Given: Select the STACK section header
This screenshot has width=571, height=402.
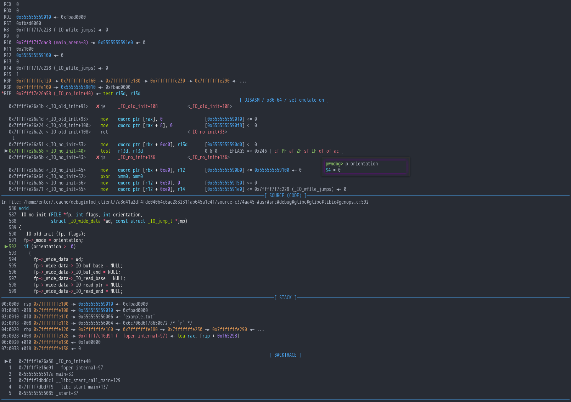Looking at the screenshot, I should pyautogui.click(x=285, y=298).
